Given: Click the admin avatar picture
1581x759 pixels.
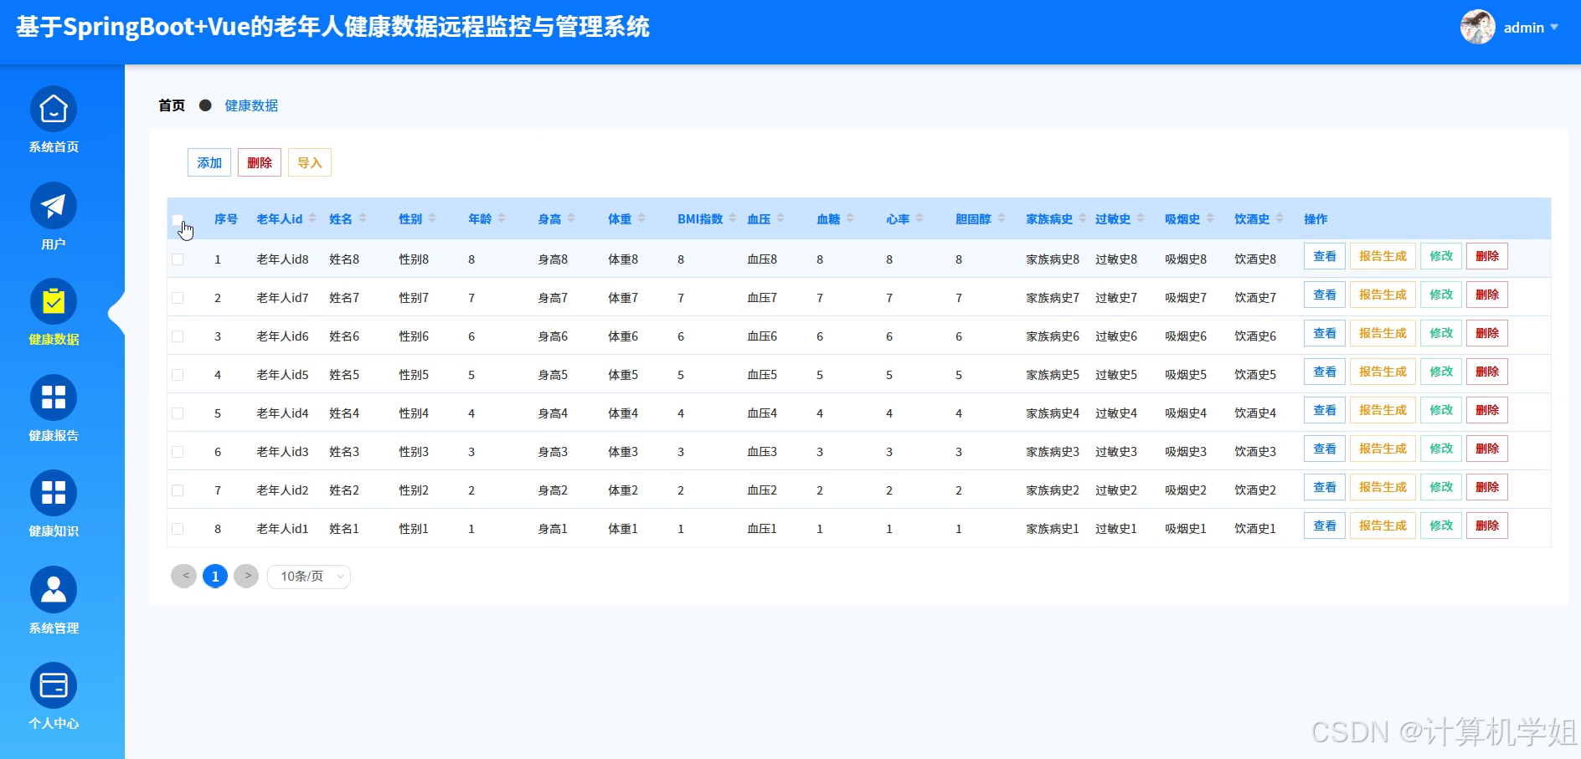Looking at the screenshot, I should click(x=1478, y=27).
